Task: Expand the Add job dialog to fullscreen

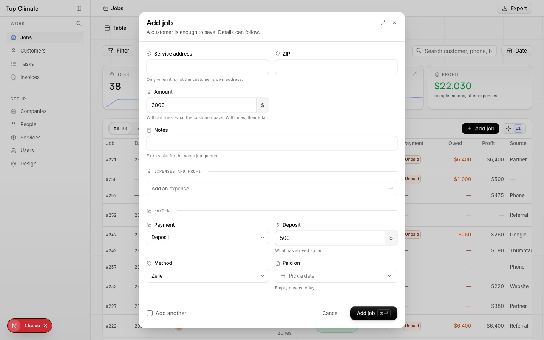Action: (x=383, y=23)
